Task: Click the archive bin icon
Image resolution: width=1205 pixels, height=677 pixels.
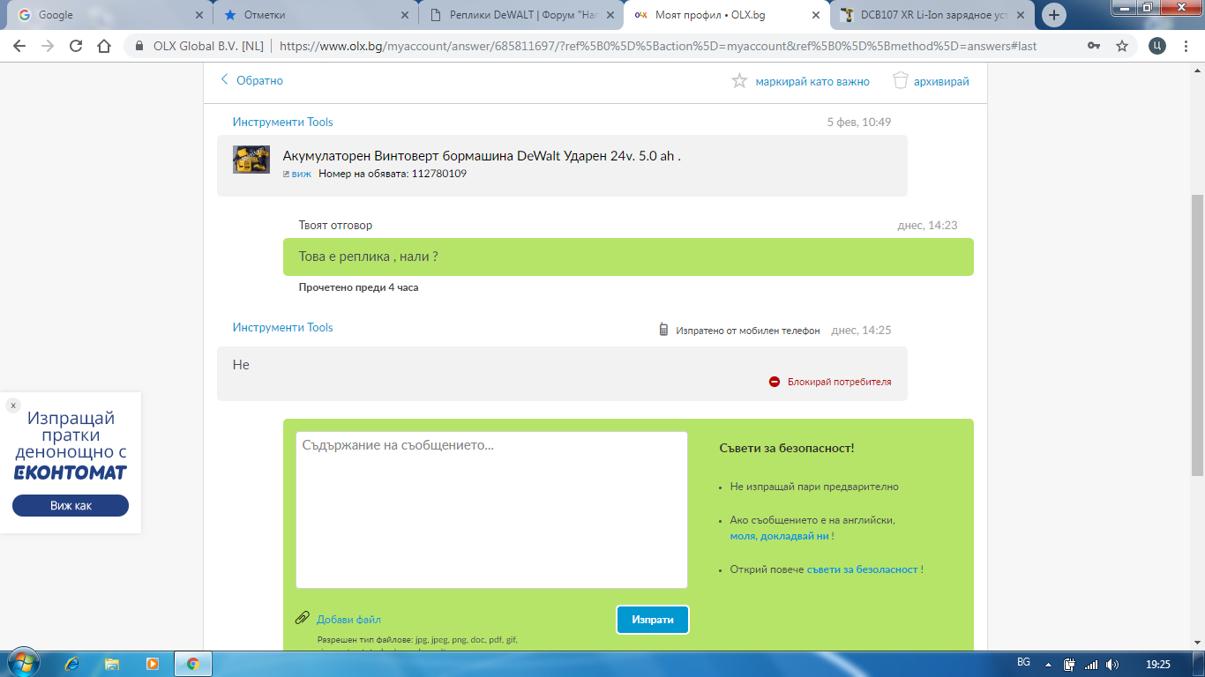Action: pyautogui.click(x=901, y=81)
